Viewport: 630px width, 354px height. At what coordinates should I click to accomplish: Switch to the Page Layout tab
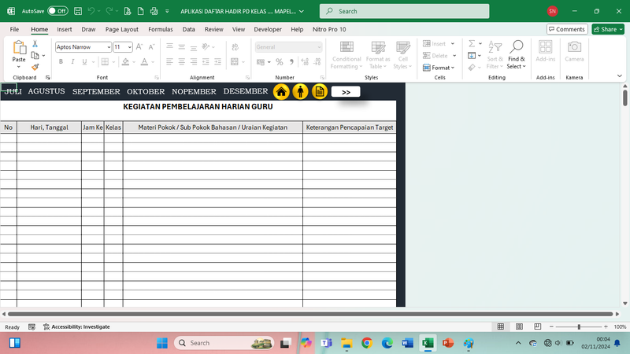coord(122,29)
